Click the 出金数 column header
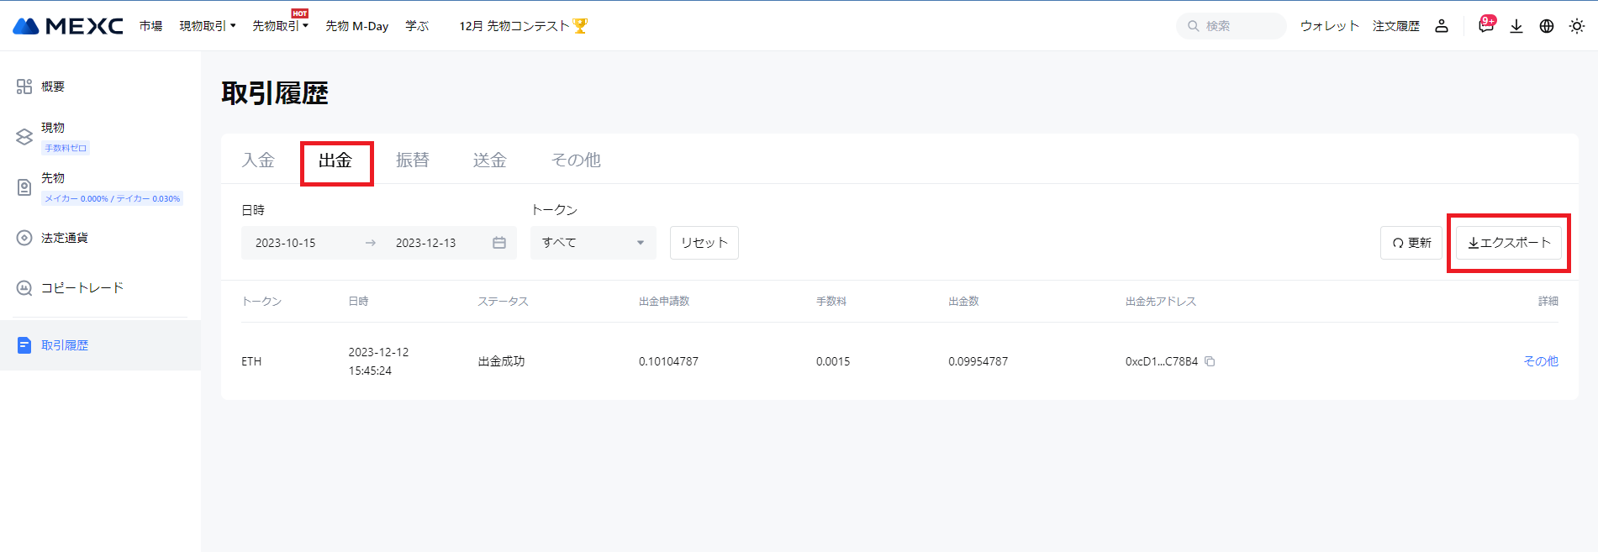The height and width of the screenshot is (552, 1598). (x=963, y=301)
